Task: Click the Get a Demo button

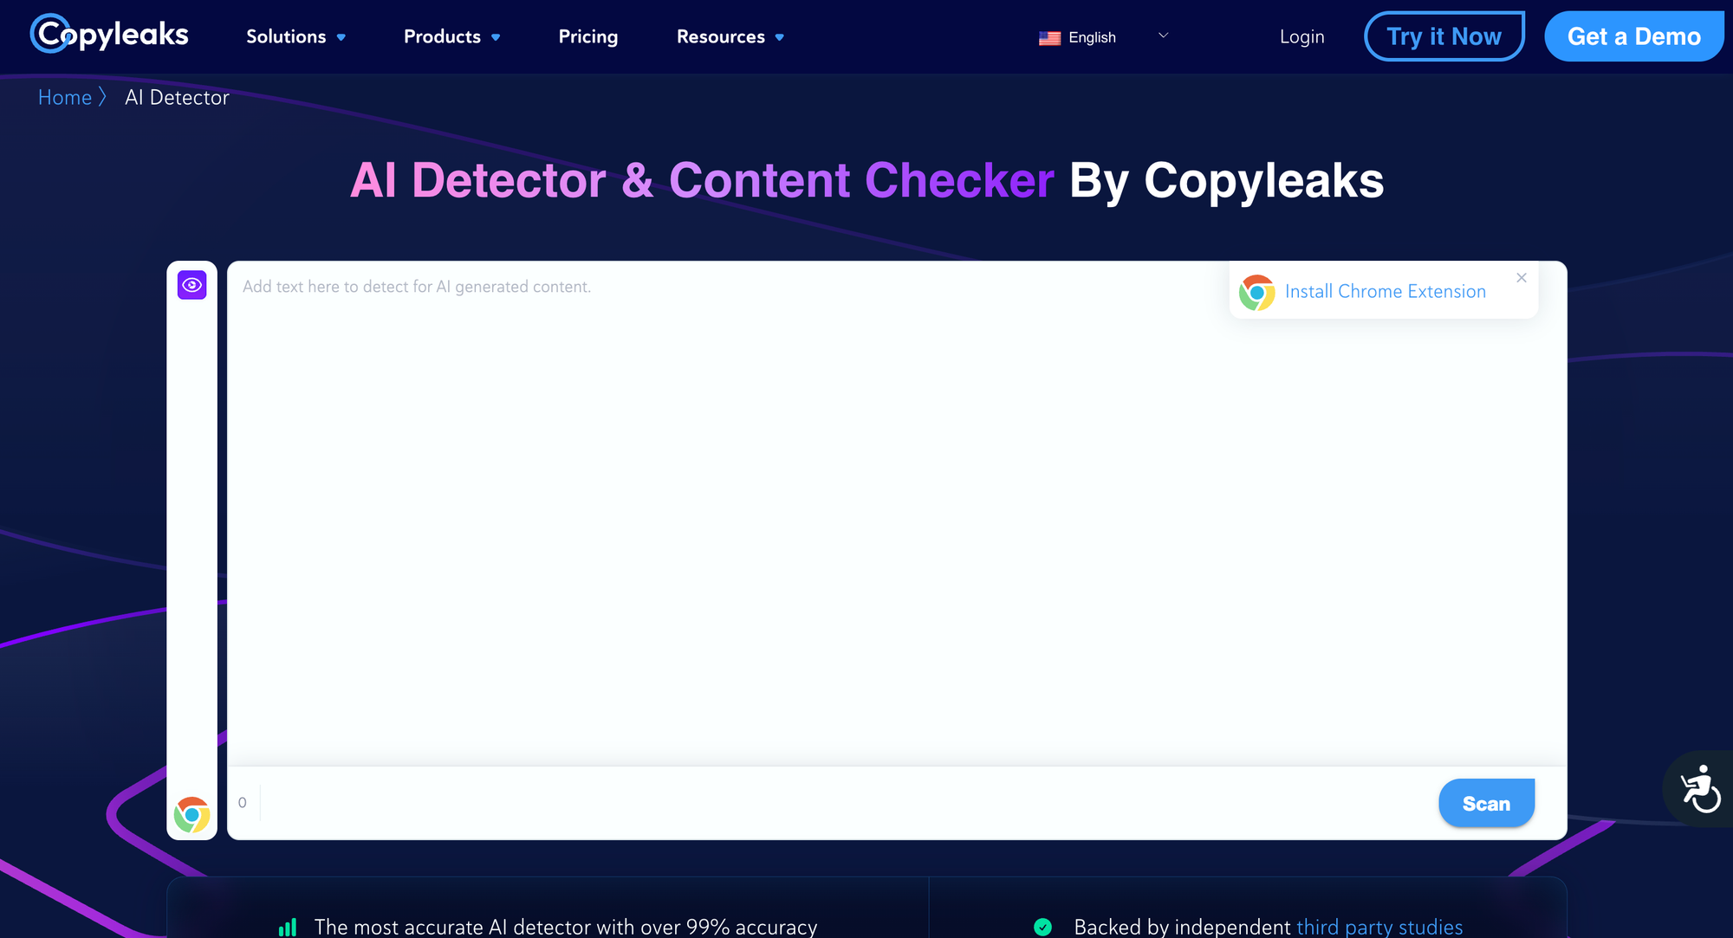Action: point(1634,36)
